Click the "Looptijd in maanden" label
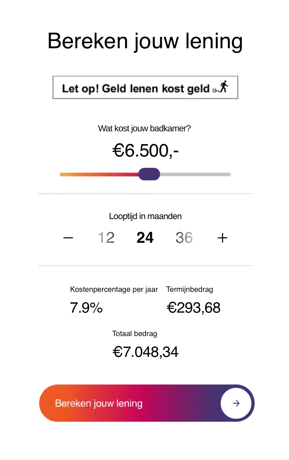 (145, 216)
